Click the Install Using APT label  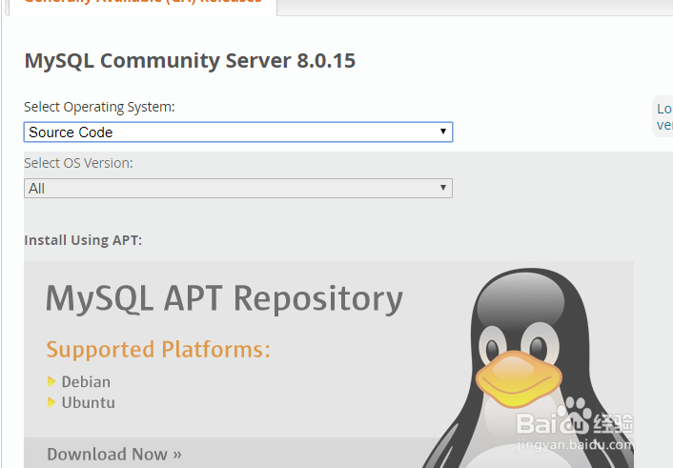click(83, 240)
